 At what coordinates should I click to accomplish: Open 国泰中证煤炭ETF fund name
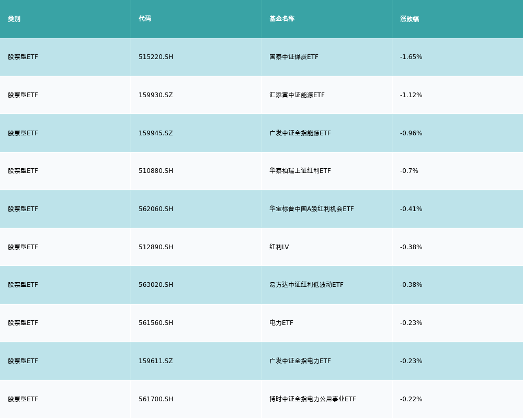pyautogui.click(x=293, y=57)
